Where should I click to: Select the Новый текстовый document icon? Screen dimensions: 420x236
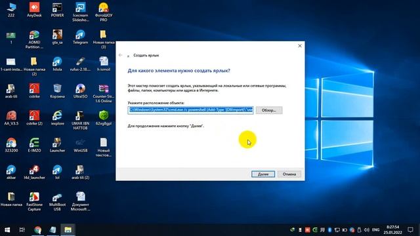click(x=104, y=147)
